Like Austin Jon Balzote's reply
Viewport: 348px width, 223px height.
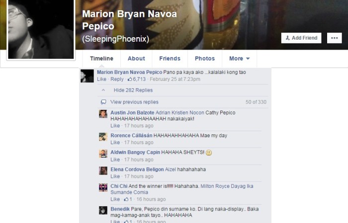(115, 126)
